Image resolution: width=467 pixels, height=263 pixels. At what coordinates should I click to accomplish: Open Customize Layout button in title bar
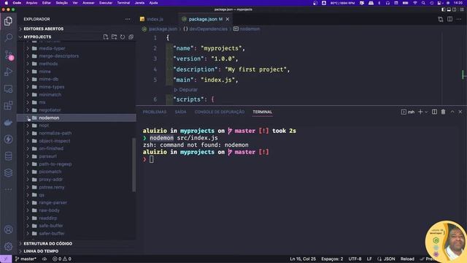pos(461,9)
